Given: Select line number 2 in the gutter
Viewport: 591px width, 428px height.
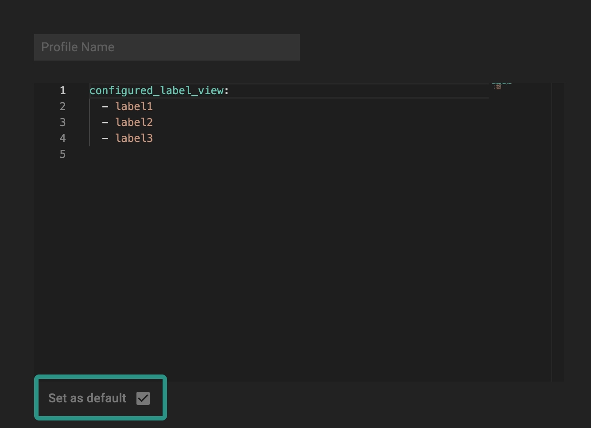Looking at the screenshot, I should click(x=62, y=107).
